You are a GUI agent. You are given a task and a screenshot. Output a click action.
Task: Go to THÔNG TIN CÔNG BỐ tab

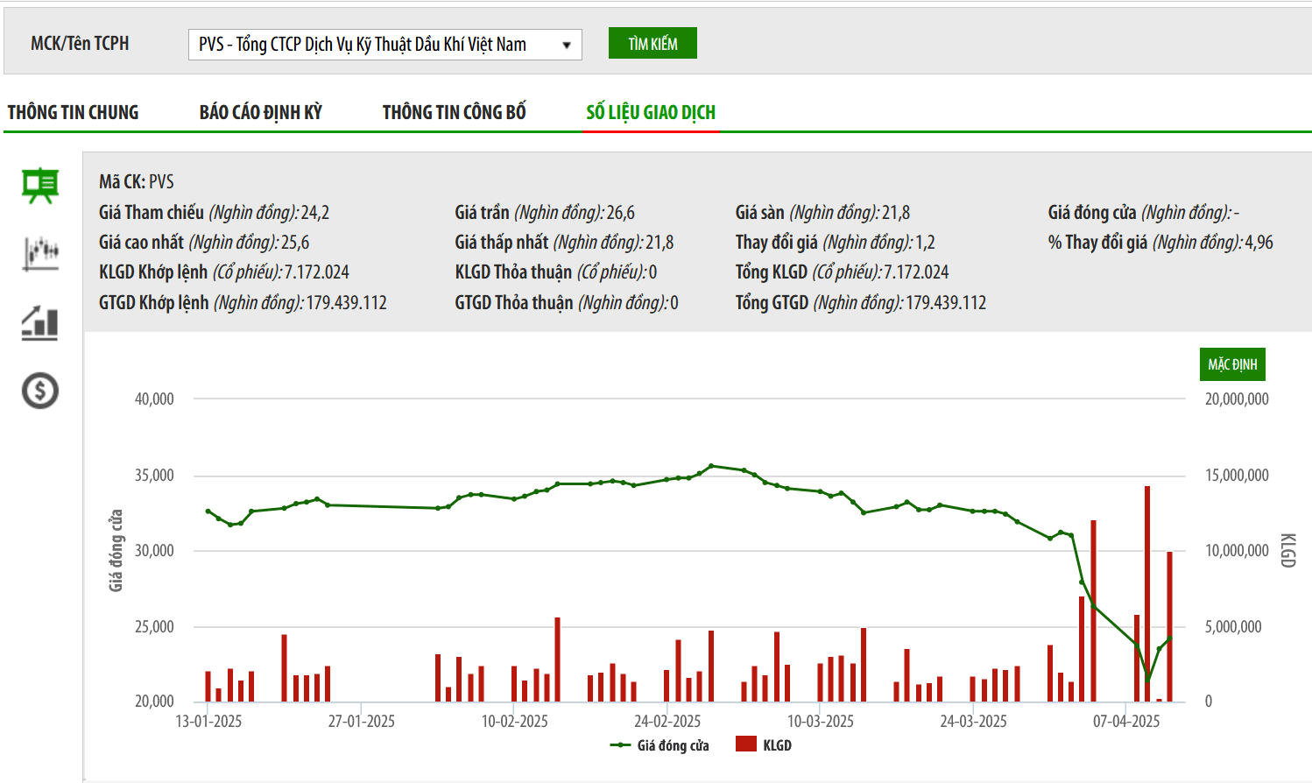454,112
